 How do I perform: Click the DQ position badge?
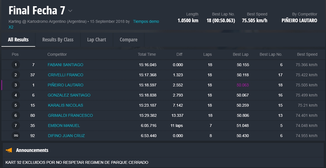[16, 136]
